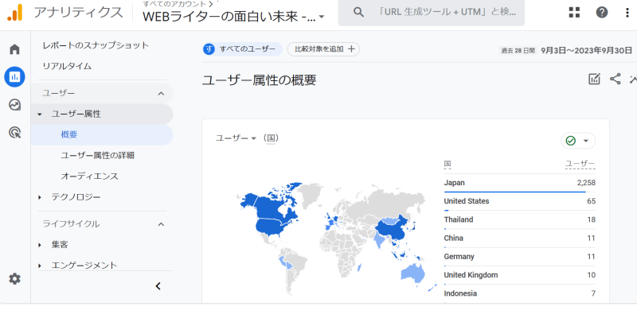Select 概要 under ユーザー属性

(x=102, y=134)
